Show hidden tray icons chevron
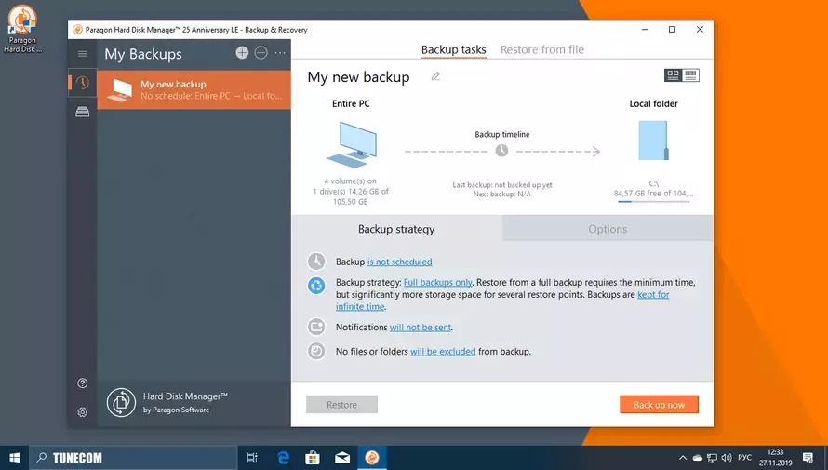Screen dimensions: 828x470 [x=683, y=458]
